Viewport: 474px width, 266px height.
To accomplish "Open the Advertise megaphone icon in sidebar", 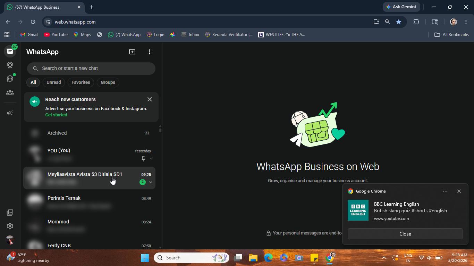I will click(10, 113).
